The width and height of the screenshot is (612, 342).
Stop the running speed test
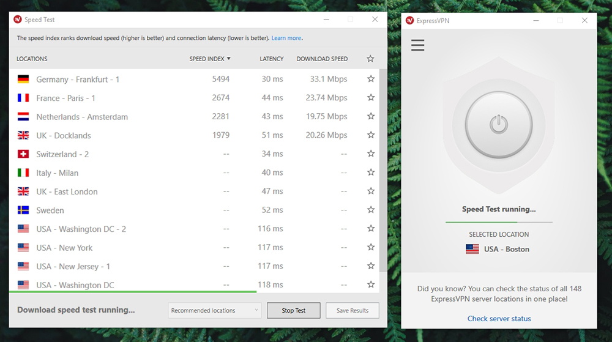(294, 310)
